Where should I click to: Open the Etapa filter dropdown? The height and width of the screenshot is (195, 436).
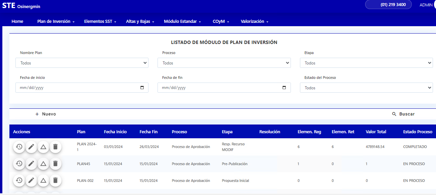(366, 63)
